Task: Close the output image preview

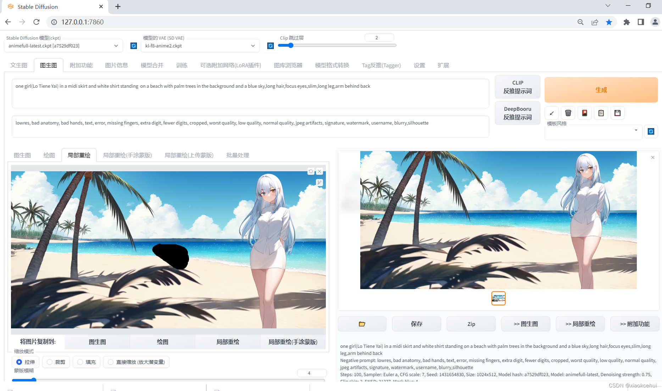Action: [653, 157]
